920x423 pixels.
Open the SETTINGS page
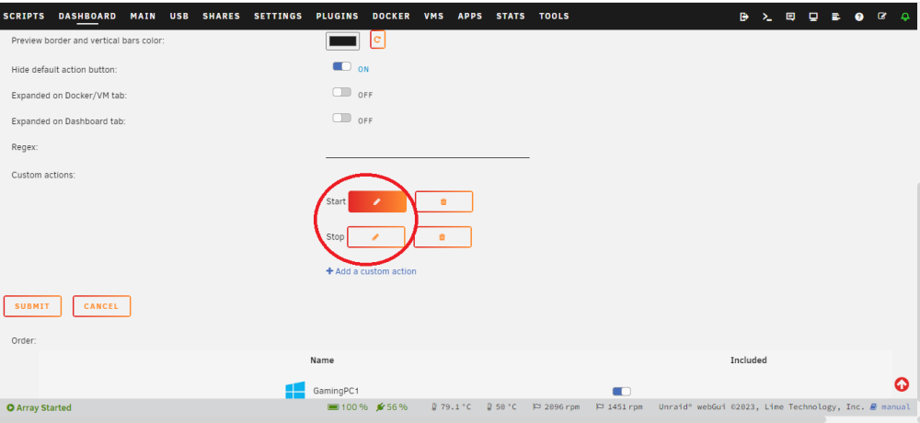tap(278, 17)
